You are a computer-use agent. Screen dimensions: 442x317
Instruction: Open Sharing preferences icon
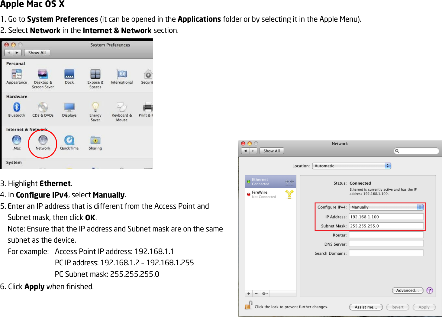click(95, 140)
